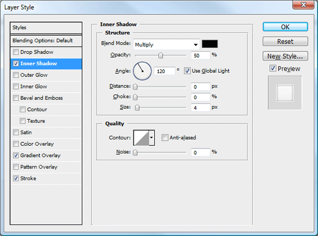The width and height of the screenshot is (318, 236).
Task: Enable the Outer Glow checkbox
Action: pos(15,75)
